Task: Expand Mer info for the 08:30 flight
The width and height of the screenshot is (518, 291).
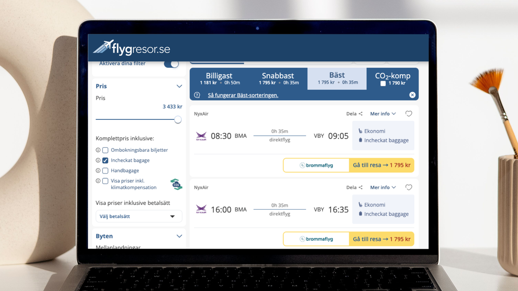Action: tap(383, 114)
